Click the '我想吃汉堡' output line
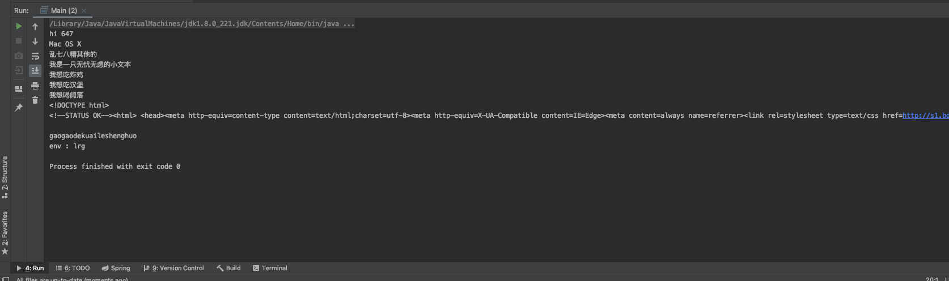The image size is (949, 281). tap(66, 85)
